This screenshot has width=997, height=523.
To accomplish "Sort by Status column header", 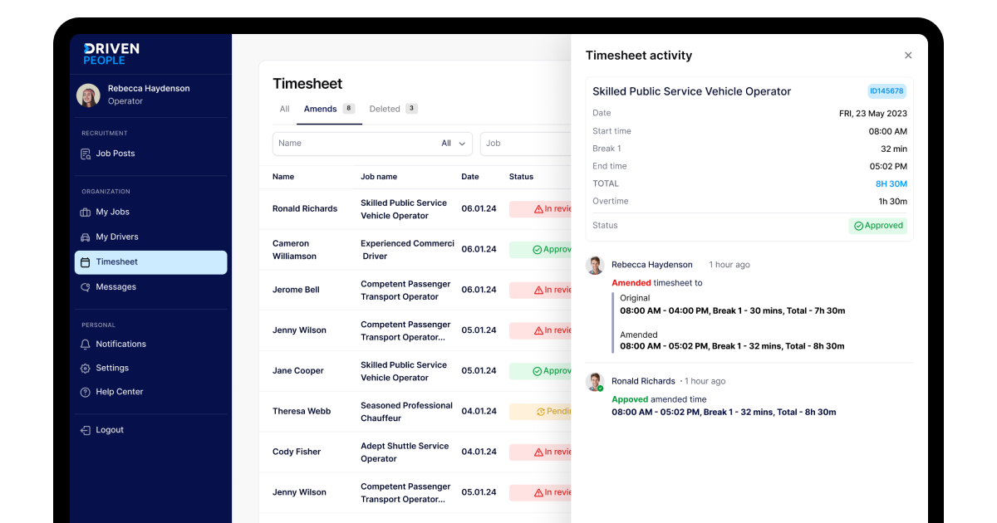I will click(521, 177).
